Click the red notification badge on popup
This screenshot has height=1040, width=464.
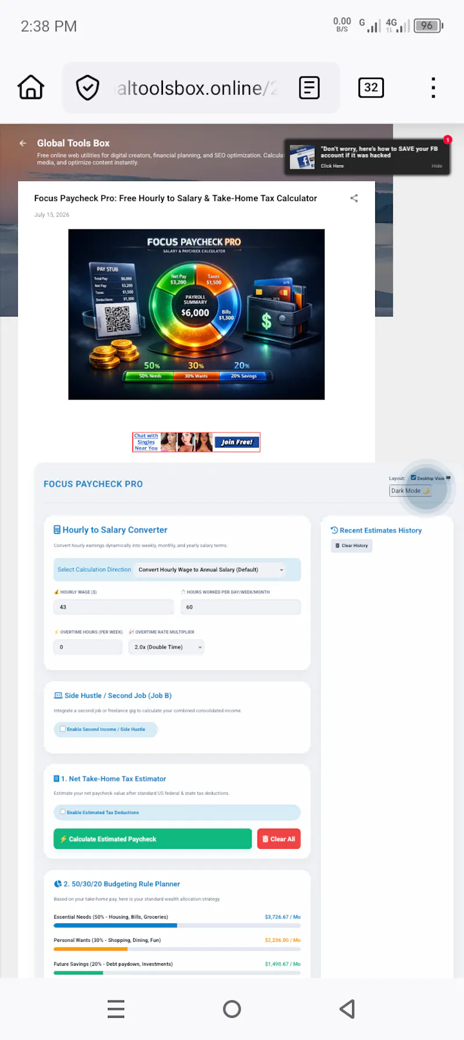448,140
